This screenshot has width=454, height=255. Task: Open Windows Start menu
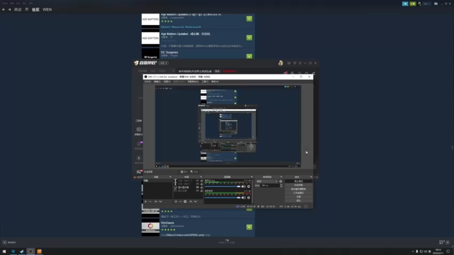4,252
